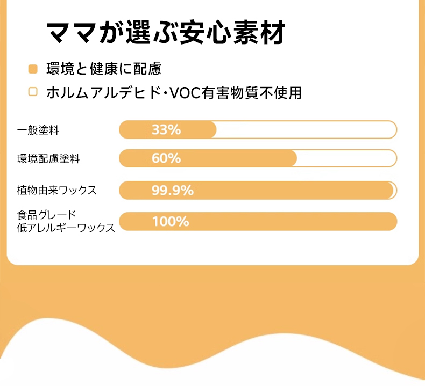
Task: Click the 環境配慮塗料 label
Action: point(48,158)
